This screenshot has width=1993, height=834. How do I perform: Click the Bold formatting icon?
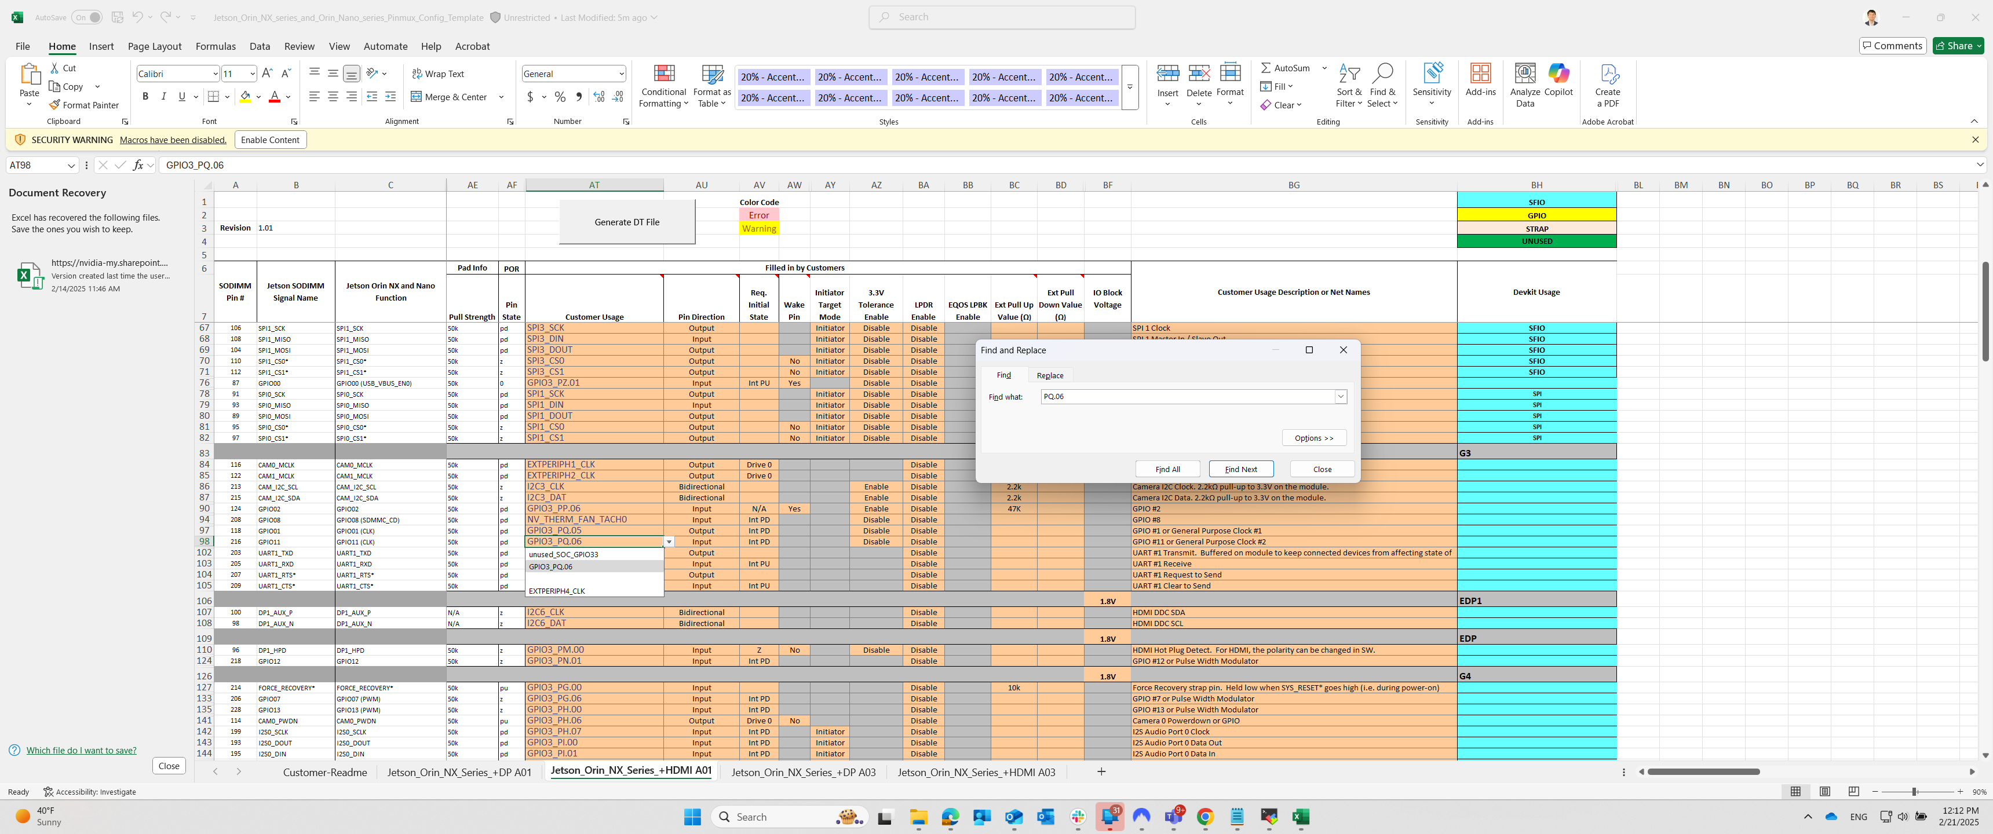click(x=145, y=97)
